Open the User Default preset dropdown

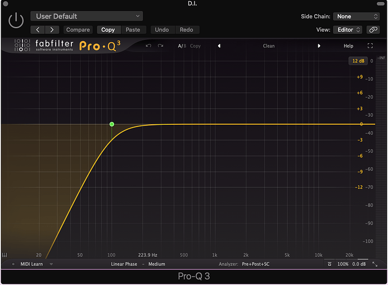click(x=87, y=16)
